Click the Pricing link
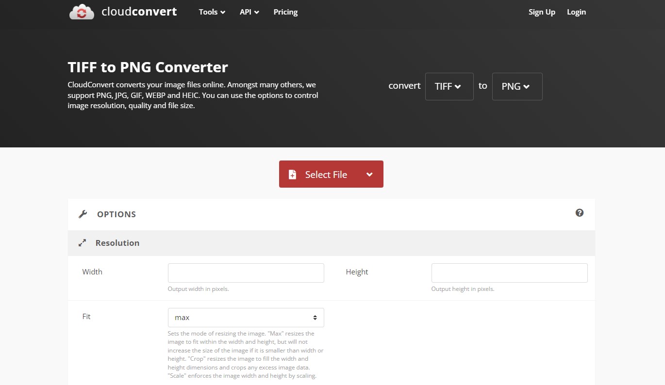This screenshot has height=385, width=665. tap(285, 12)
